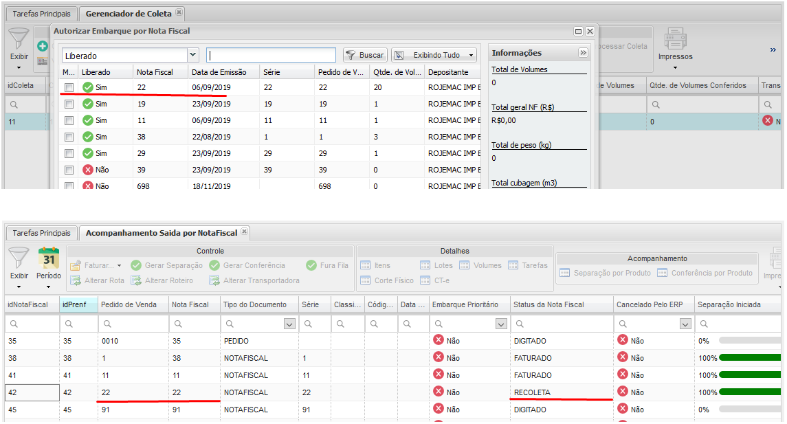The width and height of the screenshot is (787, 424).
Task: Open Cancelado Pelo ERP filter dropdown
Action: click(x=685, y=324)
